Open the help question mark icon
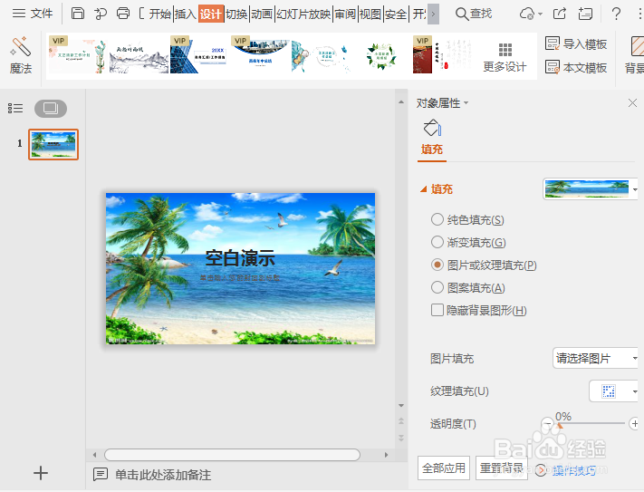The image size is (644, 492). tap(616, 14)
